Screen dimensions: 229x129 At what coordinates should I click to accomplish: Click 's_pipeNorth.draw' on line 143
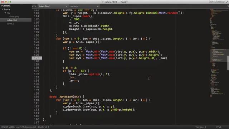[76, 110]
